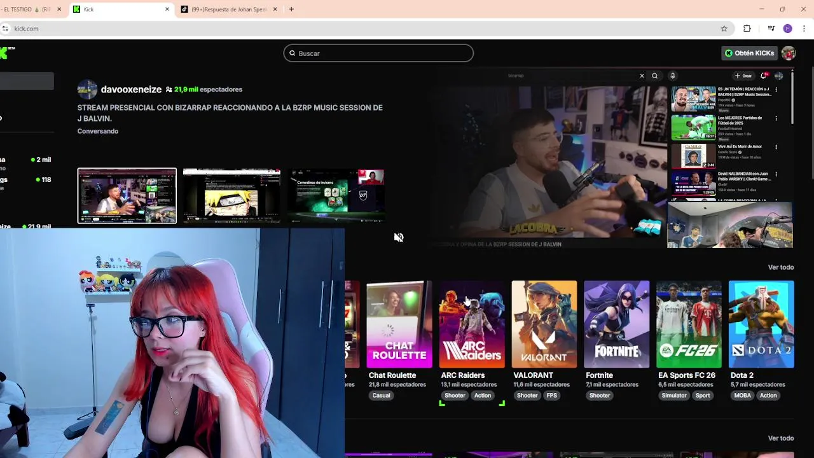Switch to the EL TESTIGO browser tab
Viewport: 814px width, 458px height.
point(32,10)
